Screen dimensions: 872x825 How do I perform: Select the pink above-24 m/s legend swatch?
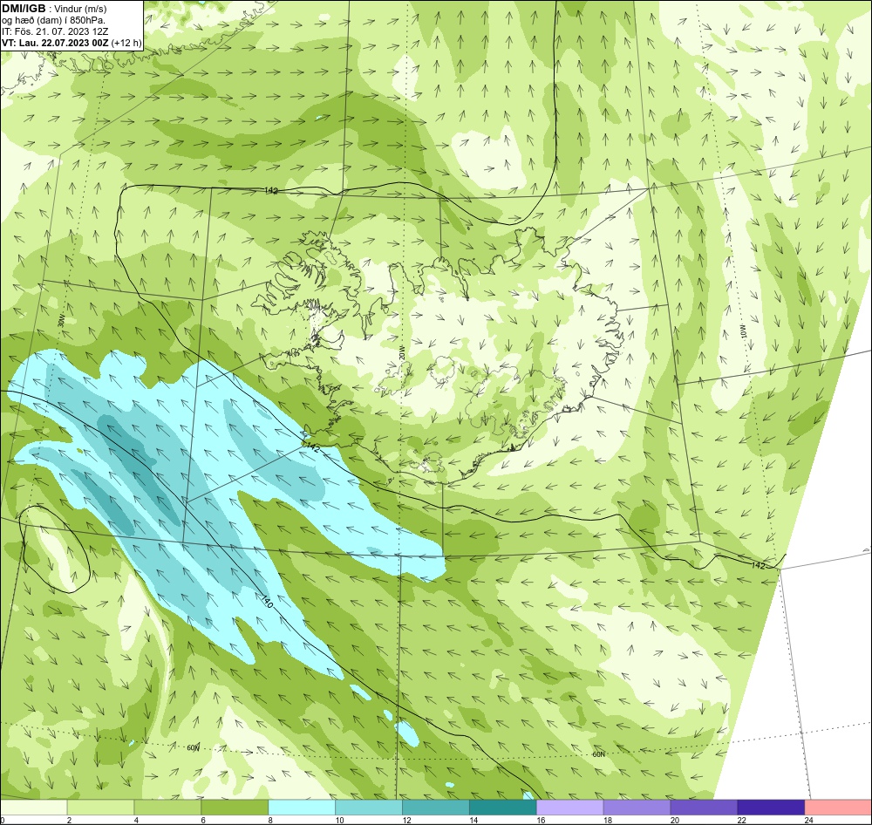click(x=838, y=807)
